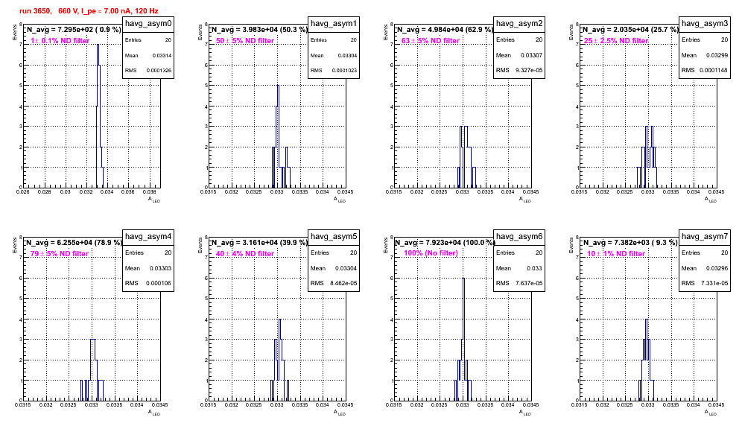Select the magenta 100% (No filter) text

coord(431,253)
